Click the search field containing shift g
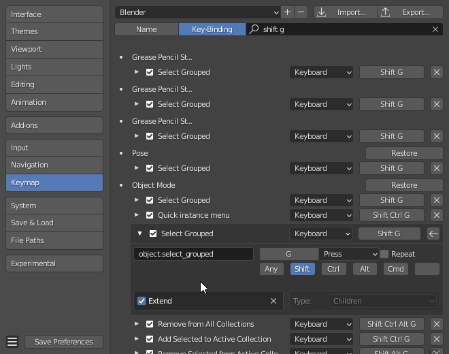The height and width of the screenshot is (354, 449). pyautogui.click(x=344, y=29)
